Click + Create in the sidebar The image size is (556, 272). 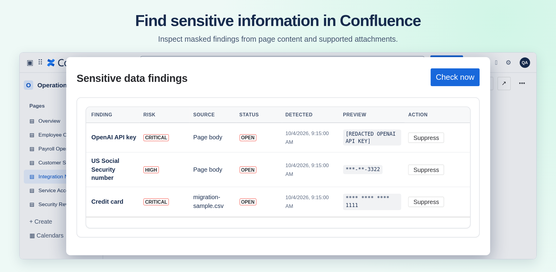click(41, 222)
